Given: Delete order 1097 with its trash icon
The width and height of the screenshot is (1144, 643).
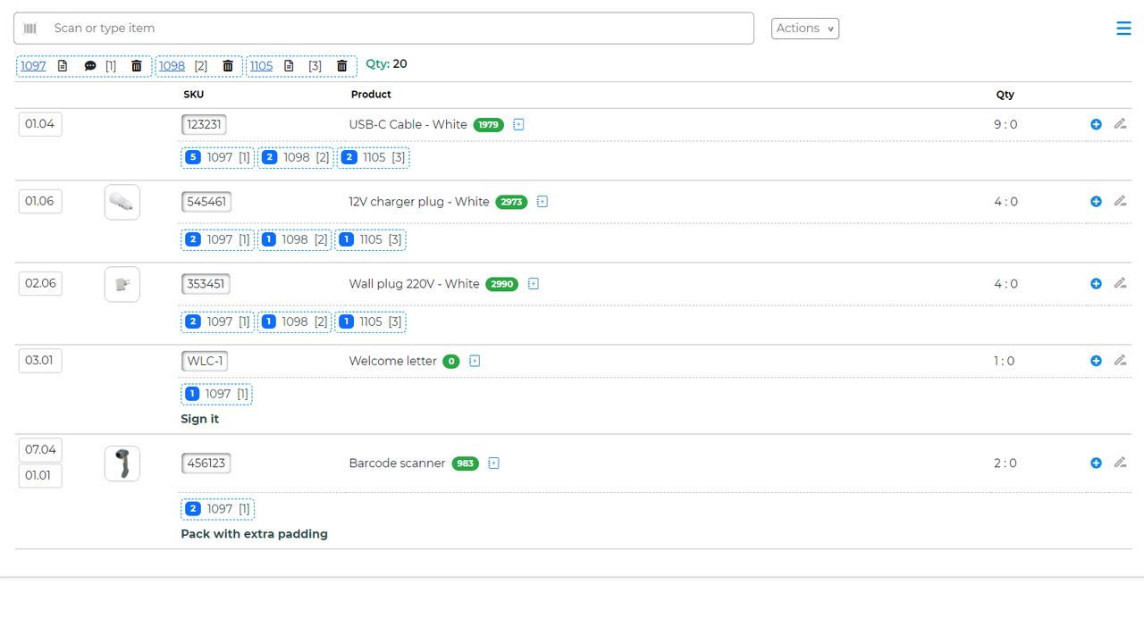Looking at the screenshot, I should 137,66.
